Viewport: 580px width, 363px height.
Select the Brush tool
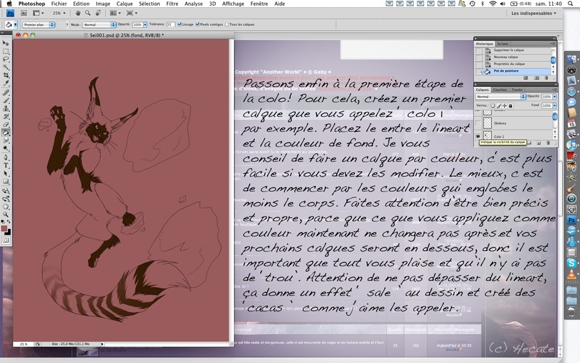click(x=6, y=101)
